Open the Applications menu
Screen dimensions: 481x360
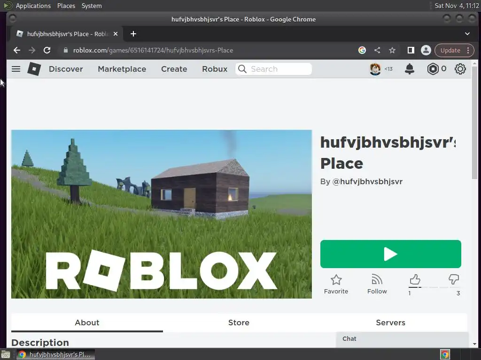coord(33,6)
